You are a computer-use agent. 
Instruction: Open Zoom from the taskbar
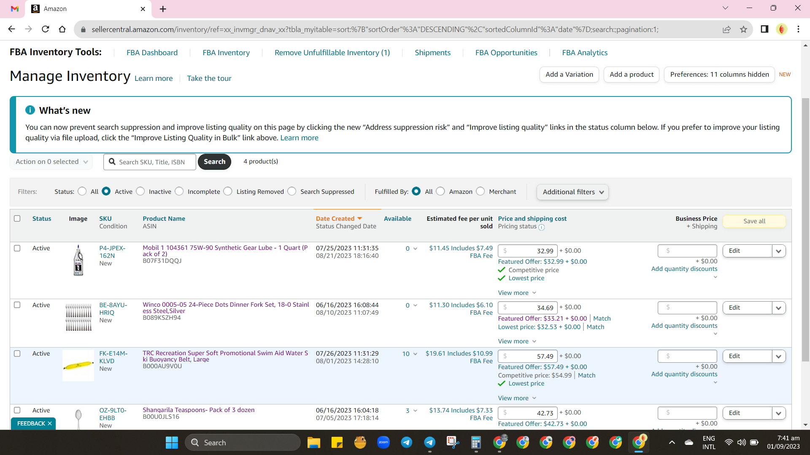(383, 442)
